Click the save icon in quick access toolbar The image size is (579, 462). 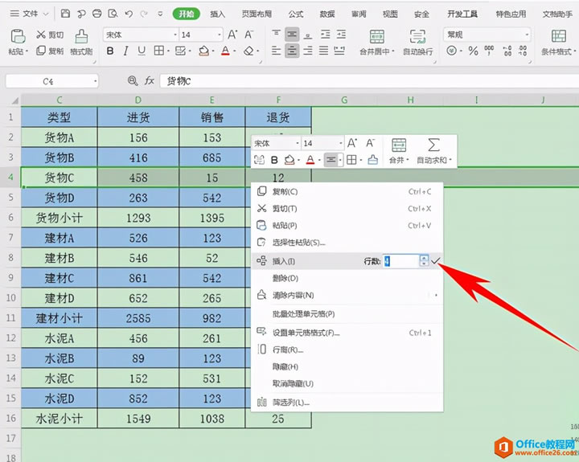coord(65,14)
